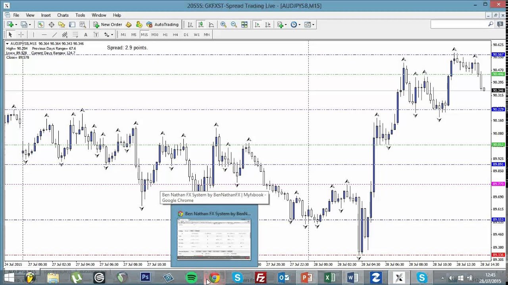
Task: Draw a horizontal line
Action: 44,35
